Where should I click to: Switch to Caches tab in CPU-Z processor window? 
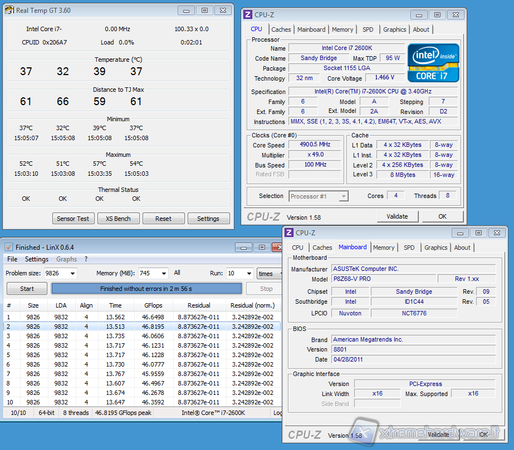(x=281, y=29)
